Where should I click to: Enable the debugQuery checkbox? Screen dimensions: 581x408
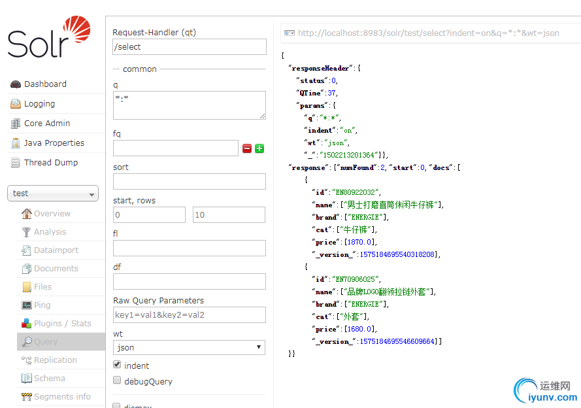(117, 380)
